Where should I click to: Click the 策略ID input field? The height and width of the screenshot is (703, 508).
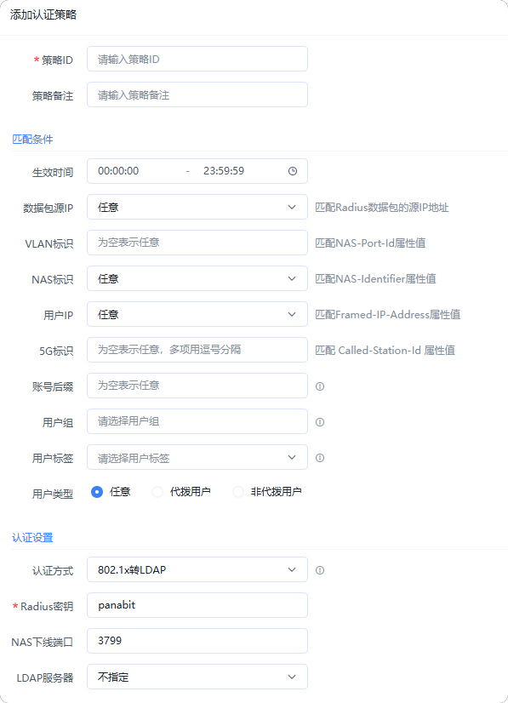click(197, 59)
